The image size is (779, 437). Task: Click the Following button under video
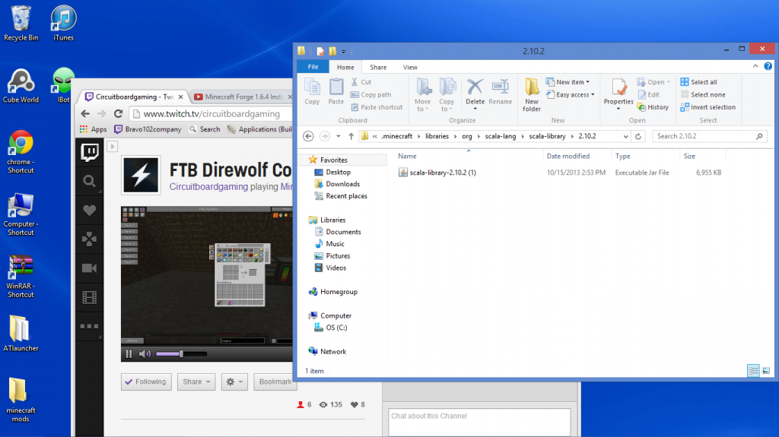146,382
